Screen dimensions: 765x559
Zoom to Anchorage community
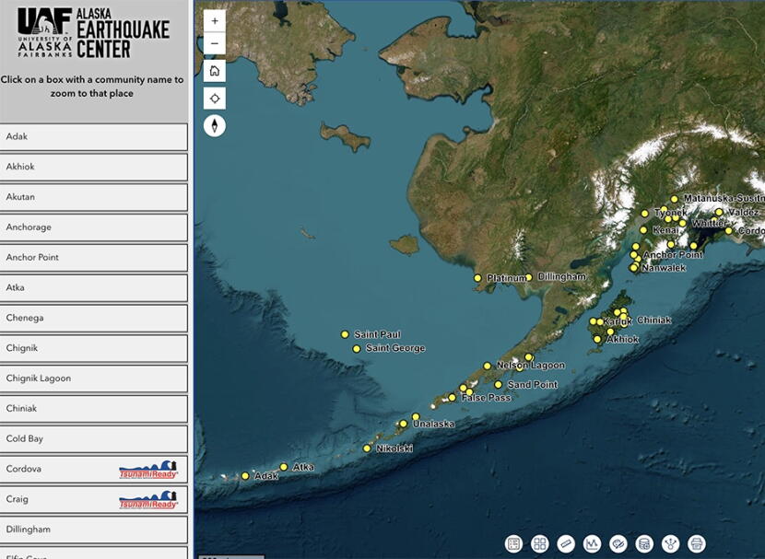93,227
